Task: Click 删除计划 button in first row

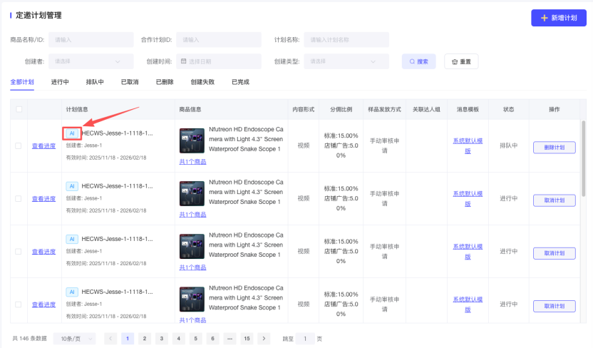Action: click(554, 147)
